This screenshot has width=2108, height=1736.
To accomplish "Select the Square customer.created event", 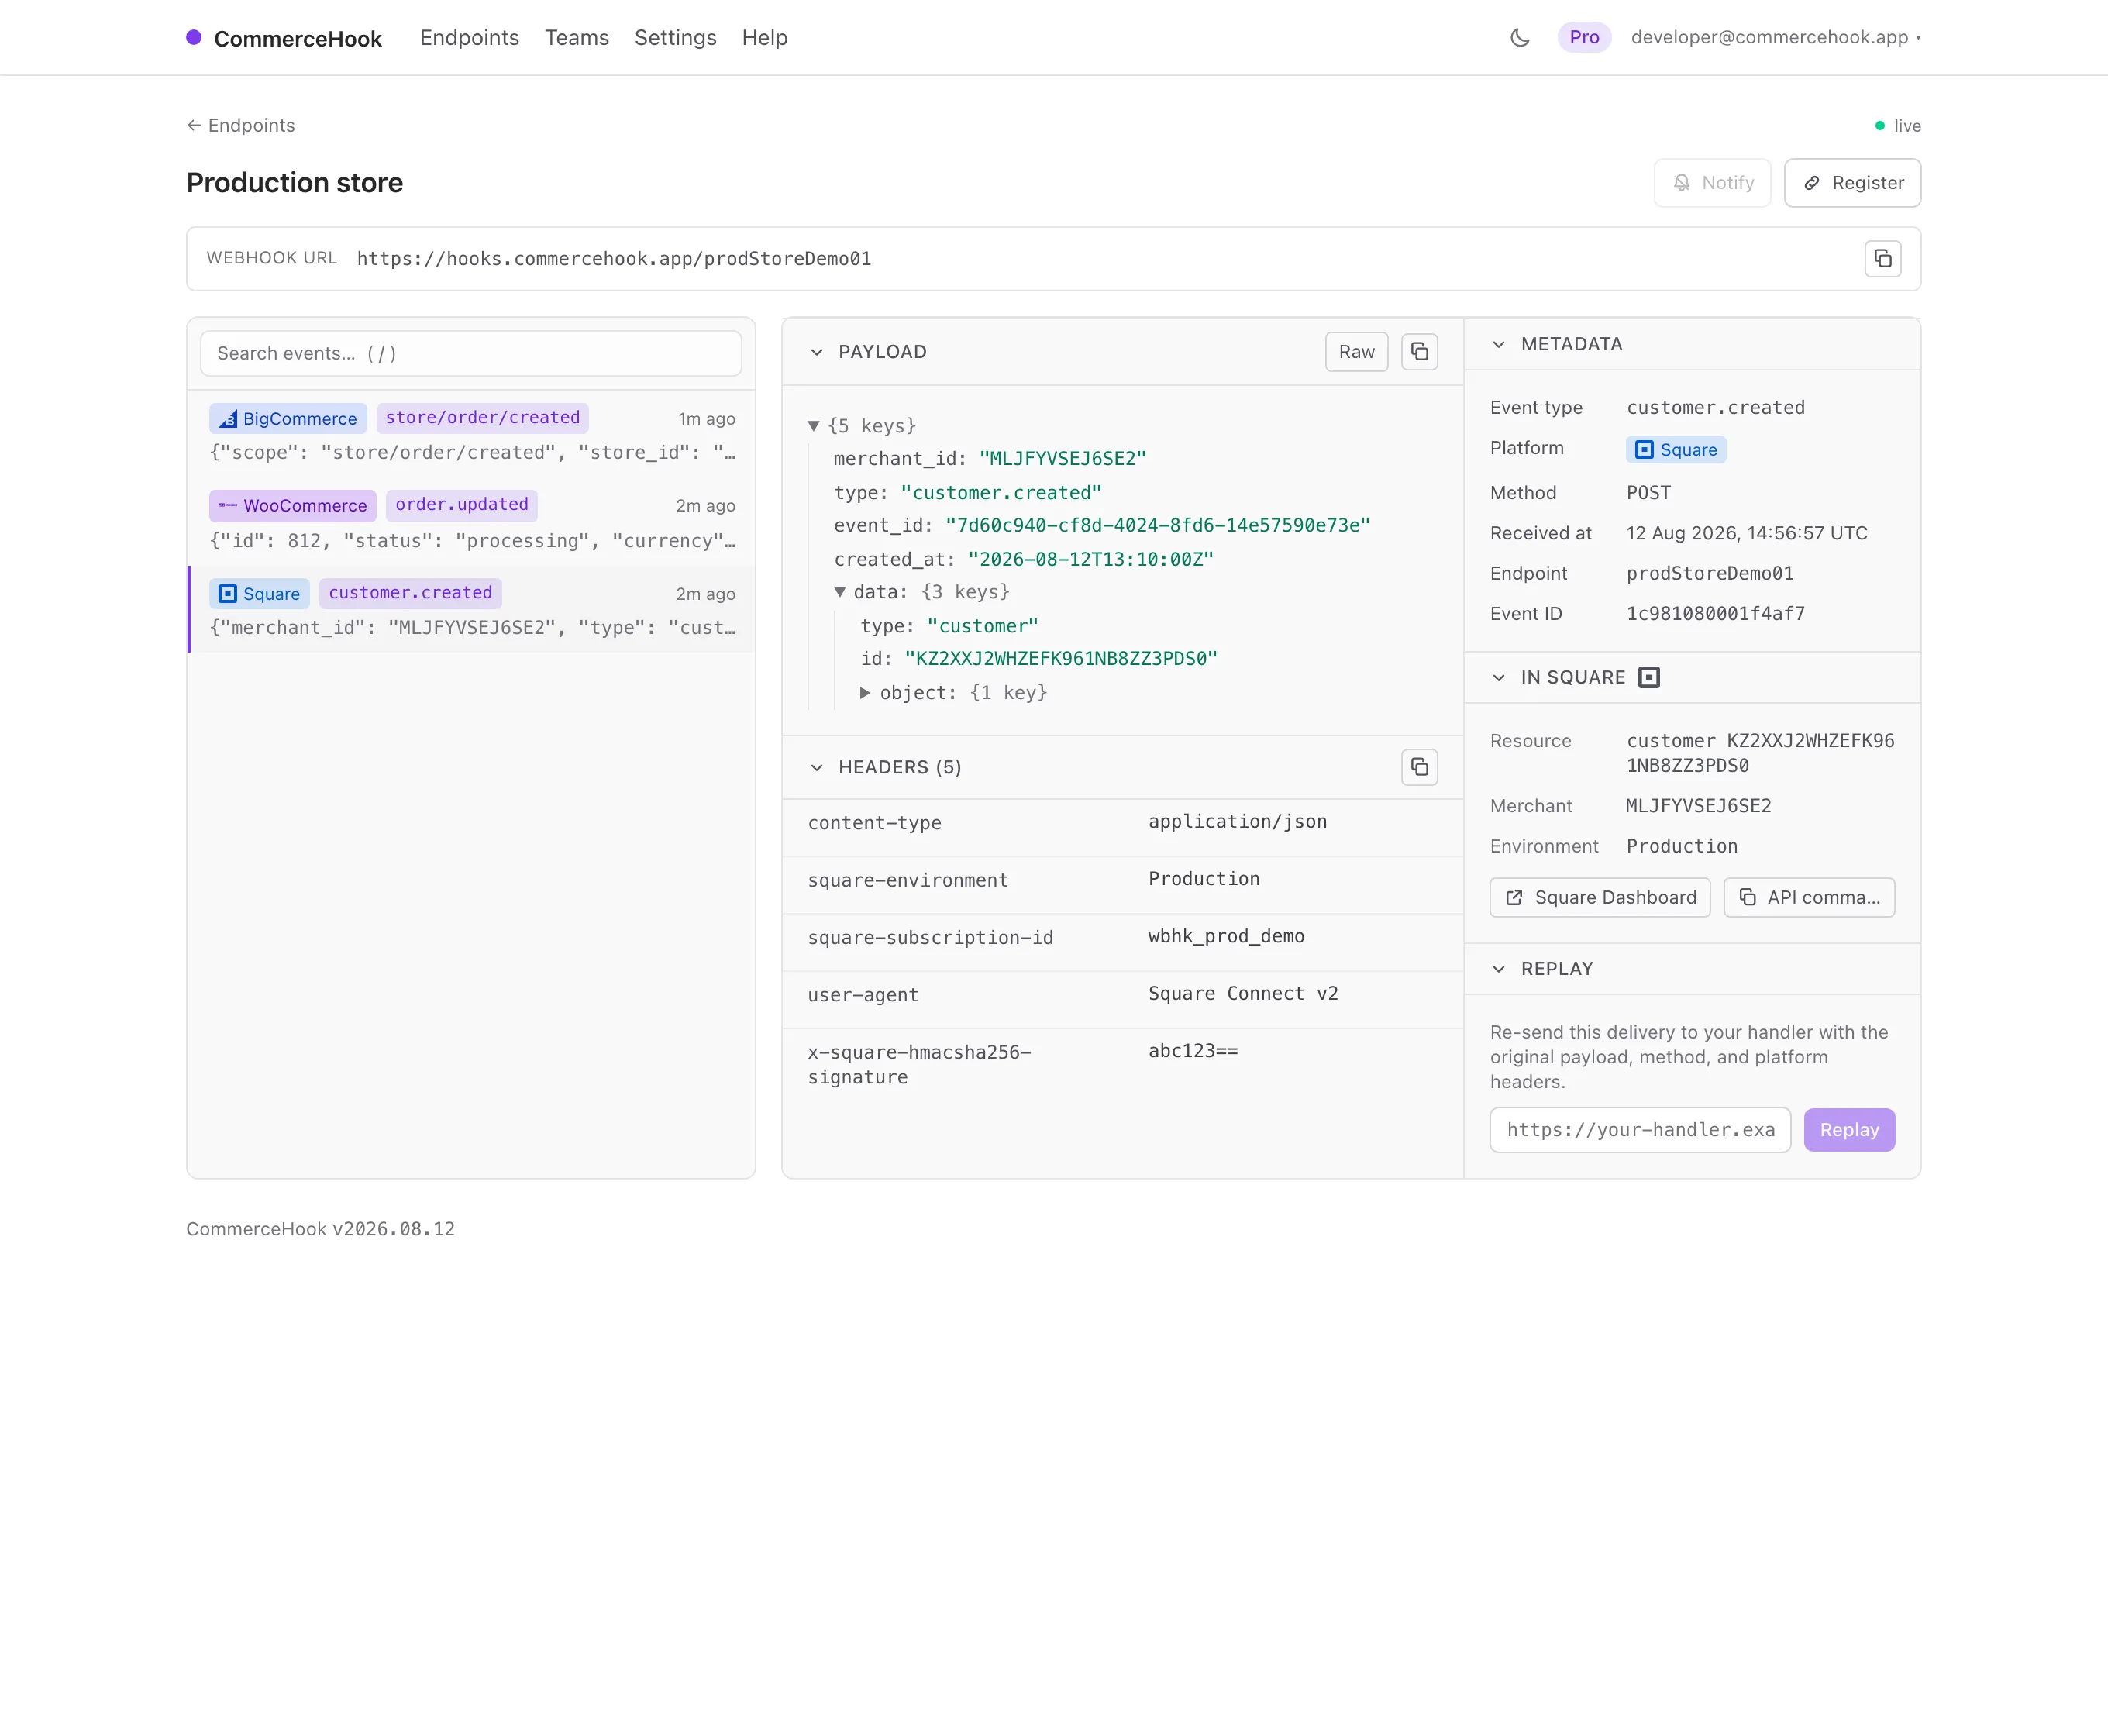I will 471,609.
